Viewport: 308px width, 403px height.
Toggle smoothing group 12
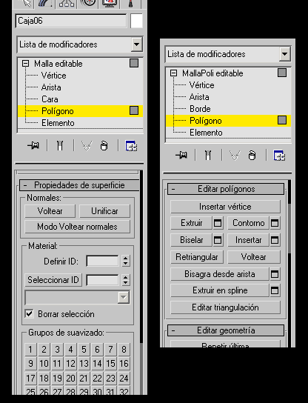70,364
